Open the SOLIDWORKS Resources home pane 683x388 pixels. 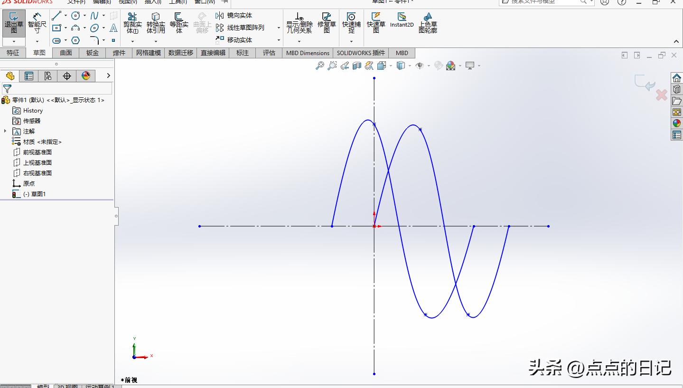point(677,78)
